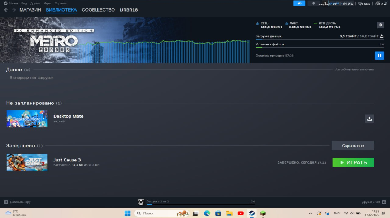Click the Just Cause 3 thumbnail

click(27, 162)
